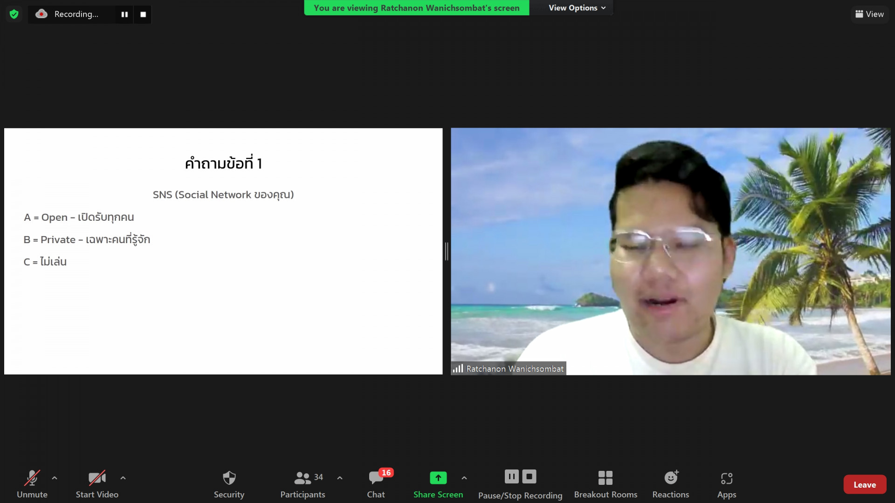Open the Security menu
The height and width of the screenshot is (503, 895).
(x=229, y=484)
